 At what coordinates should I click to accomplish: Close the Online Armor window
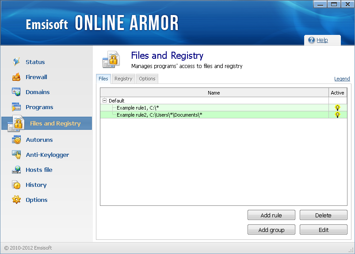pos(347,4)
